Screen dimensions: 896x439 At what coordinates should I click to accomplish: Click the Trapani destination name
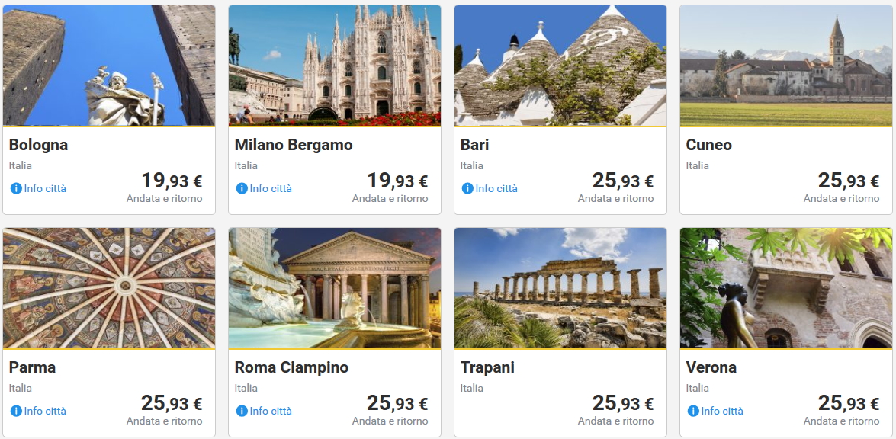pyautogui.click(x=487, y=367)
